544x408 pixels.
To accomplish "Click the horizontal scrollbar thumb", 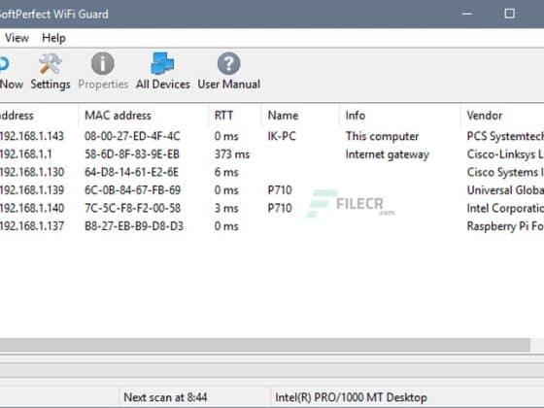I will pyautogui.click(x=265, y=345).
